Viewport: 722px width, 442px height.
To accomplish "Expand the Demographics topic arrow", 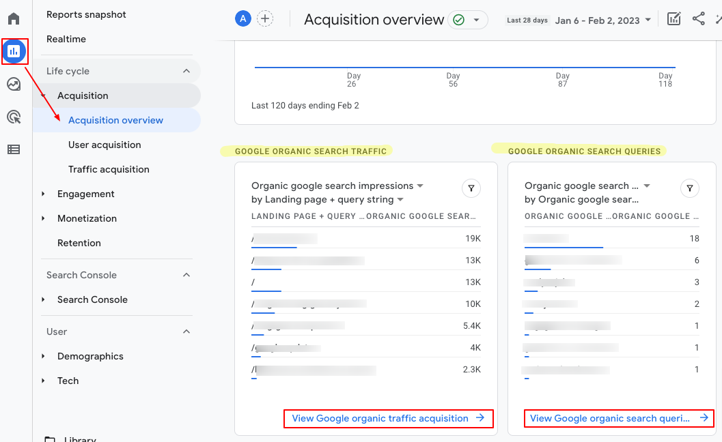I will (x=43, y=356).
